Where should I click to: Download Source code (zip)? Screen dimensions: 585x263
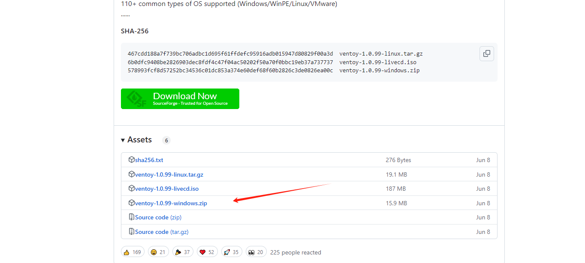pyautogui.click(x=158, y=217)
